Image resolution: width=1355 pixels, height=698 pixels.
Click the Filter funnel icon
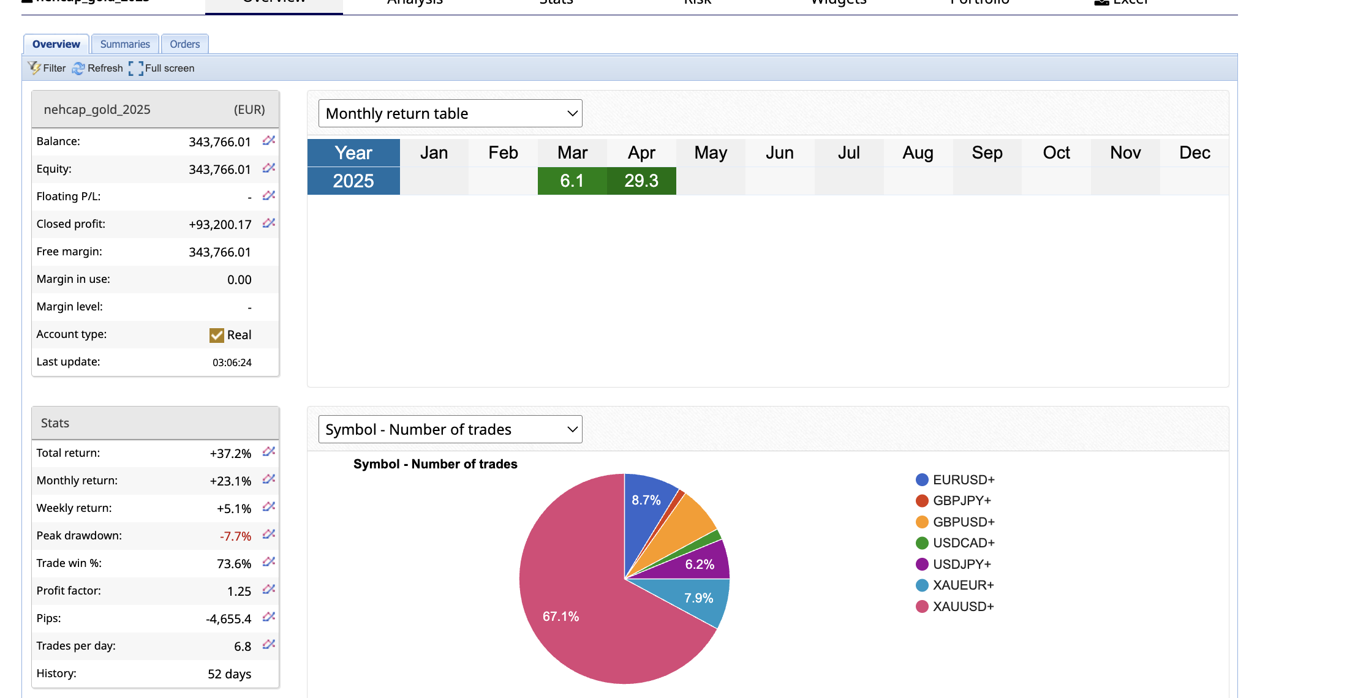pos(34,68)
